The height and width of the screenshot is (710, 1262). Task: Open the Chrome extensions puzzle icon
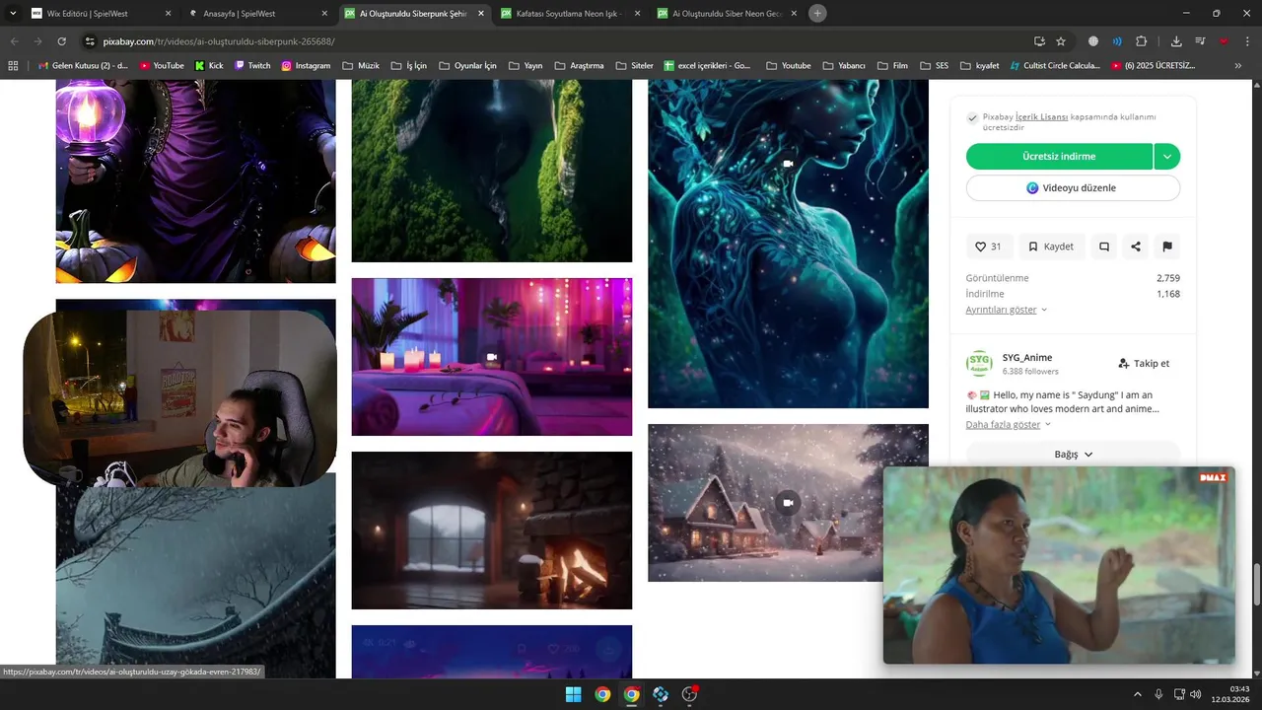(1142, 41)
